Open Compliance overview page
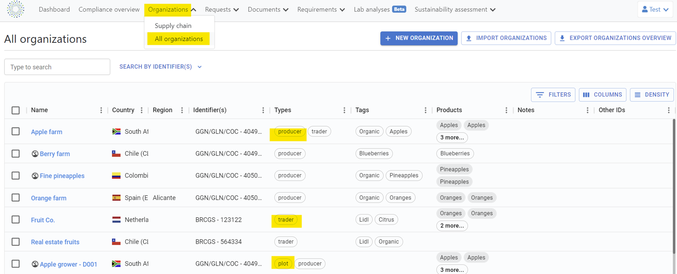The width and height of the screenshot is (677, 274). (x=109, y=10)
